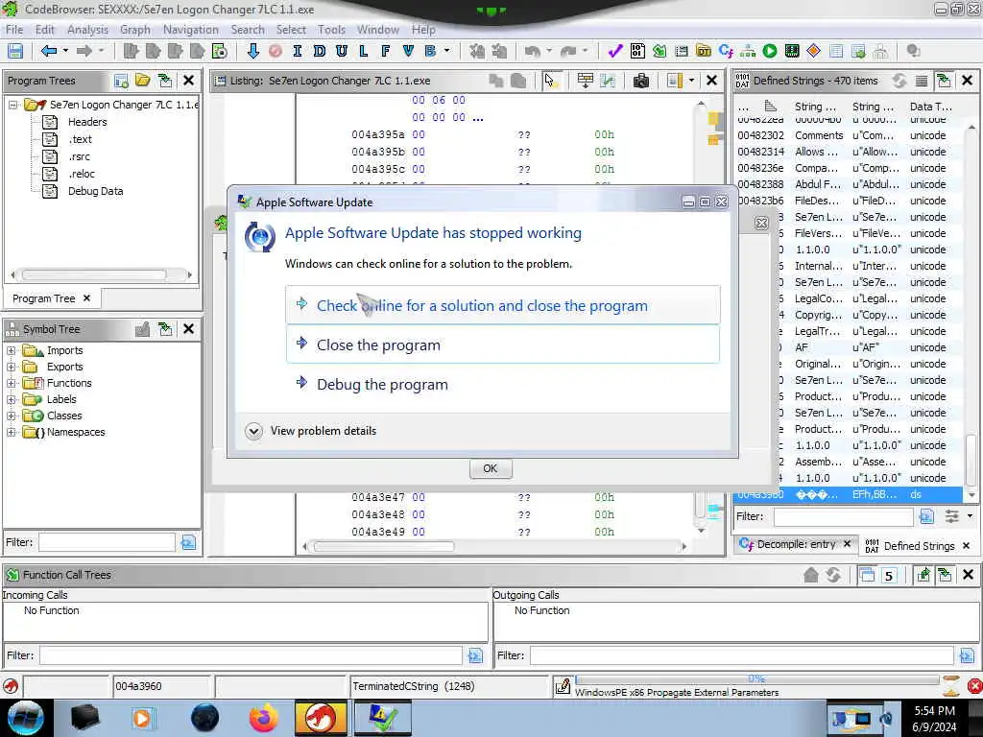Expand the Classes folder in Symbol Tree

tap(12, 416)
